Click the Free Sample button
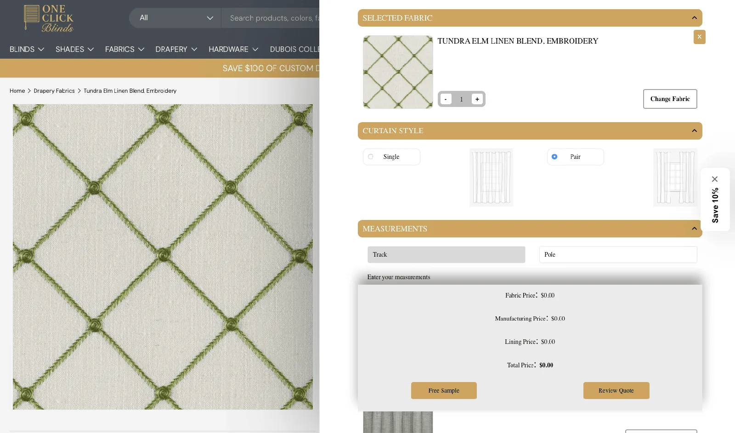 tap(444, 390)
